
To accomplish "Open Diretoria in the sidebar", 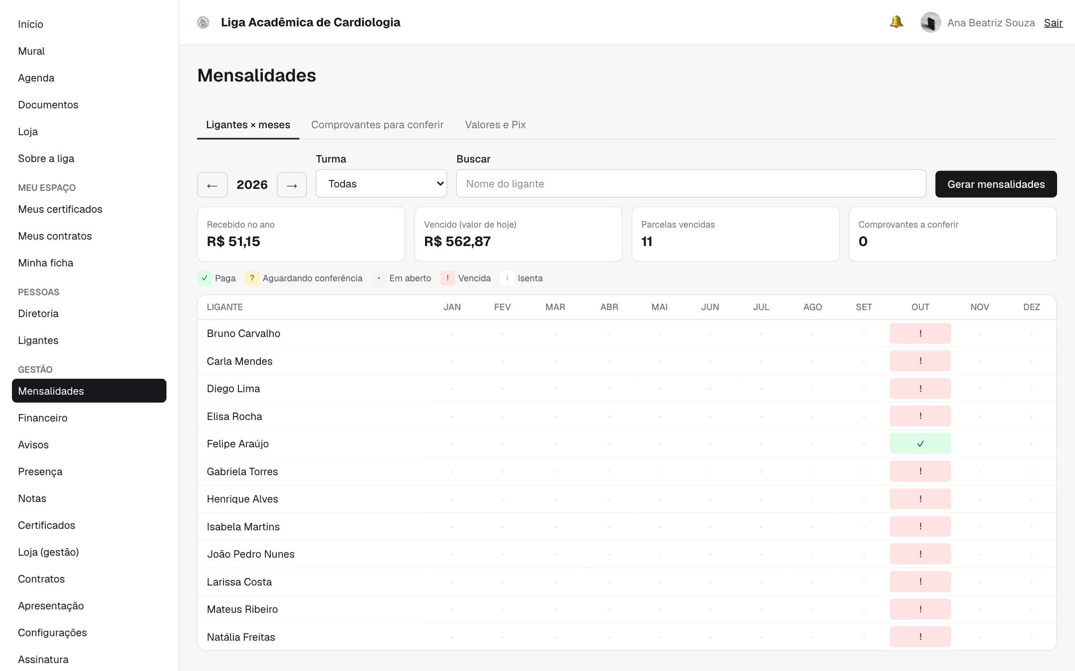I will pos(89,314).
